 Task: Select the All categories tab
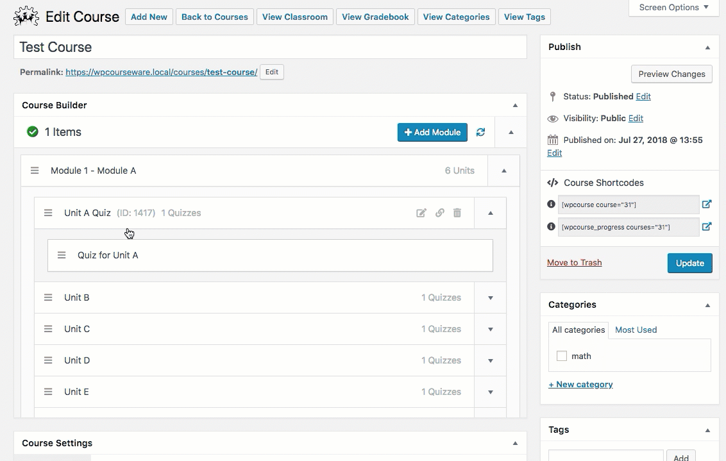(x=578, y=330)
